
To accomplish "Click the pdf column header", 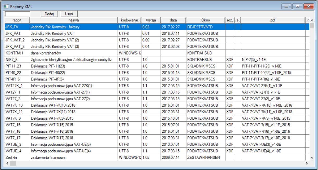I will click(272, 20).
